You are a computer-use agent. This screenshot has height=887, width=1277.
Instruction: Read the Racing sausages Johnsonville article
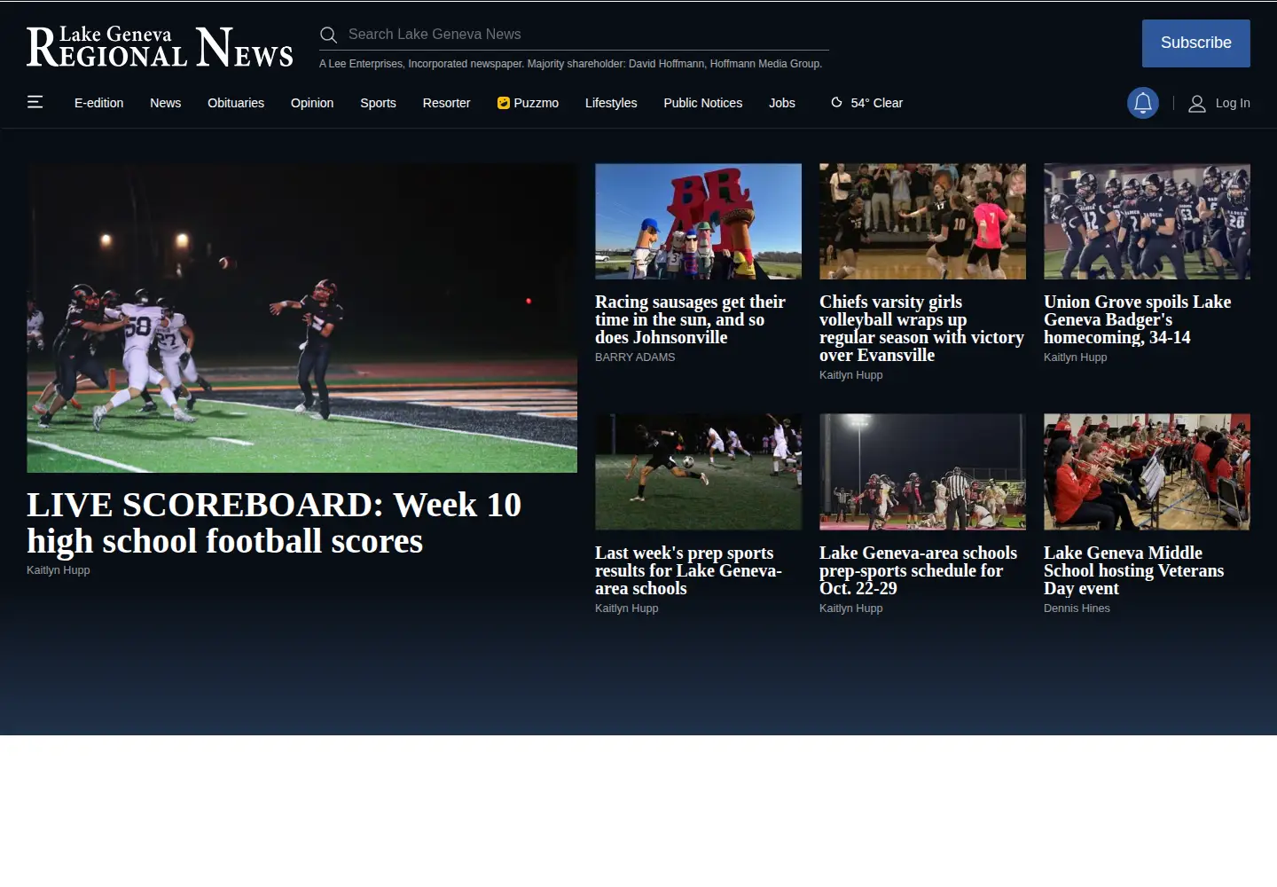690,319
